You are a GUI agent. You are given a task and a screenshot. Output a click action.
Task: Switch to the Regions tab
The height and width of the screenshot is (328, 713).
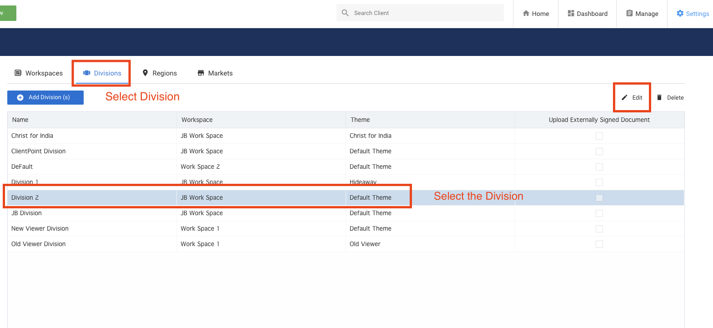click(x=160, y=73)
